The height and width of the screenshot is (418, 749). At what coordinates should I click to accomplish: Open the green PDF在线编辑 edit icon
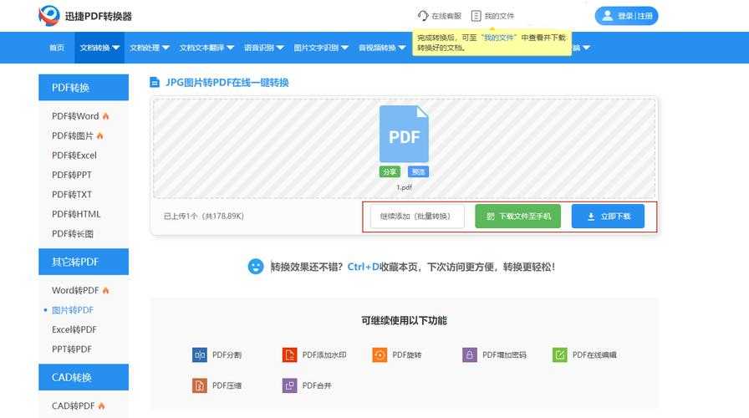point(560,354)
